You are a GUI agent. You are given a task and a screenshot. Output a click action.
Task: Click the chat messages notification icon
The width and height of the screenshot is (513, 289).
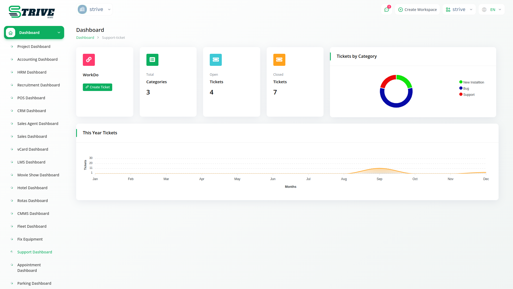pos(386,10)
